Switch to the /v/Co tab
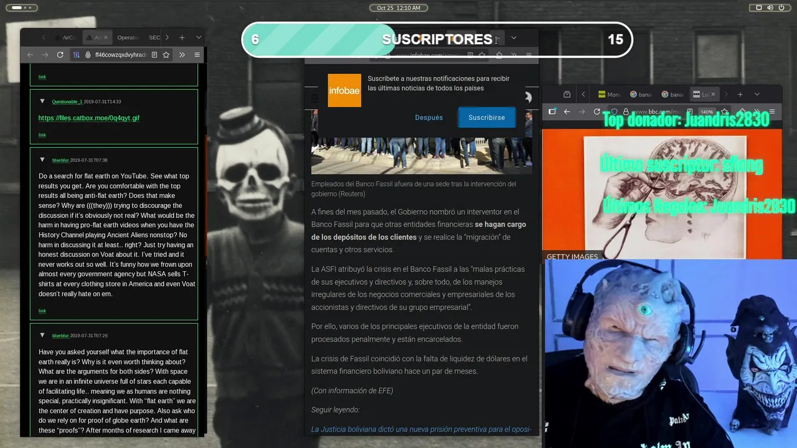This screenshot has height=448, width=797. 66,37
